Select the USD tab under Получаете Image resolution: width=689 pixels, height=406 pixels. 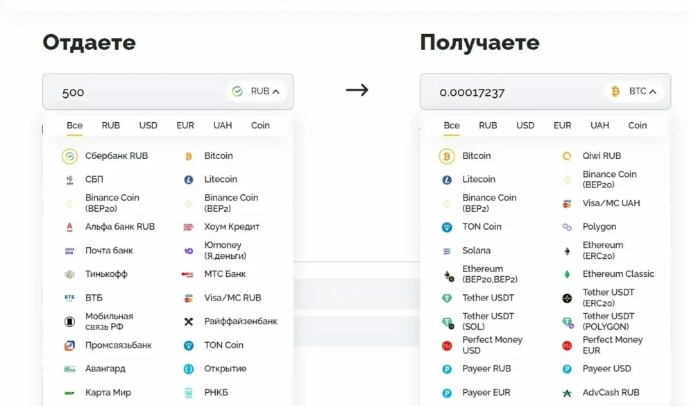tap(525, 126)
